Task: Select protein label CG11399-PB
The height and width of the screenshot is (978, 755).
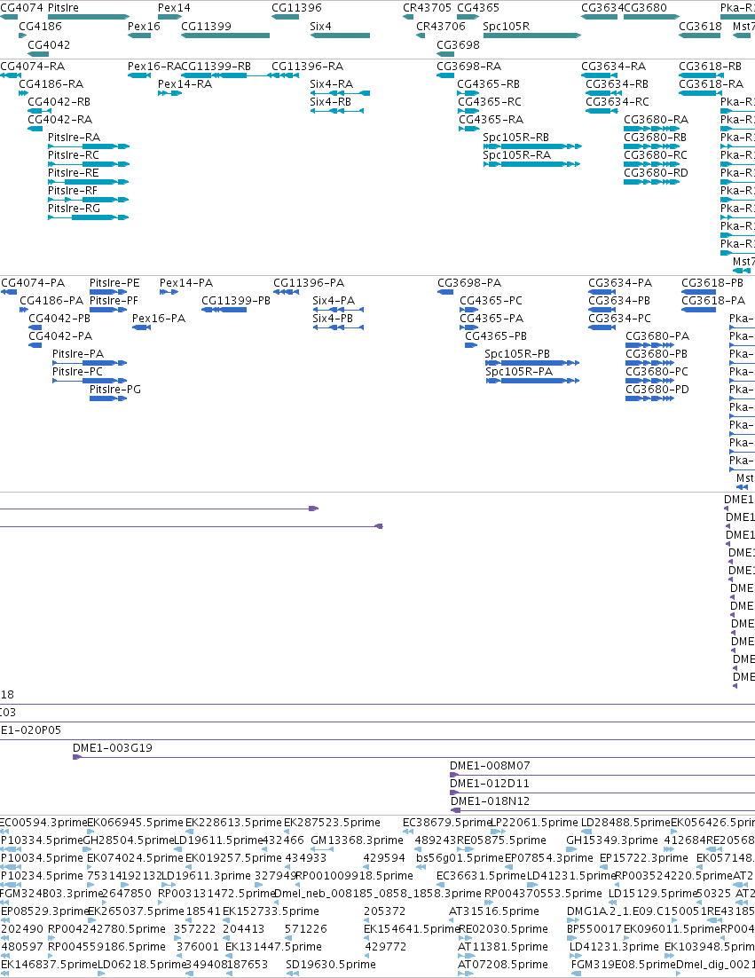Action: (x=236, y=301)
